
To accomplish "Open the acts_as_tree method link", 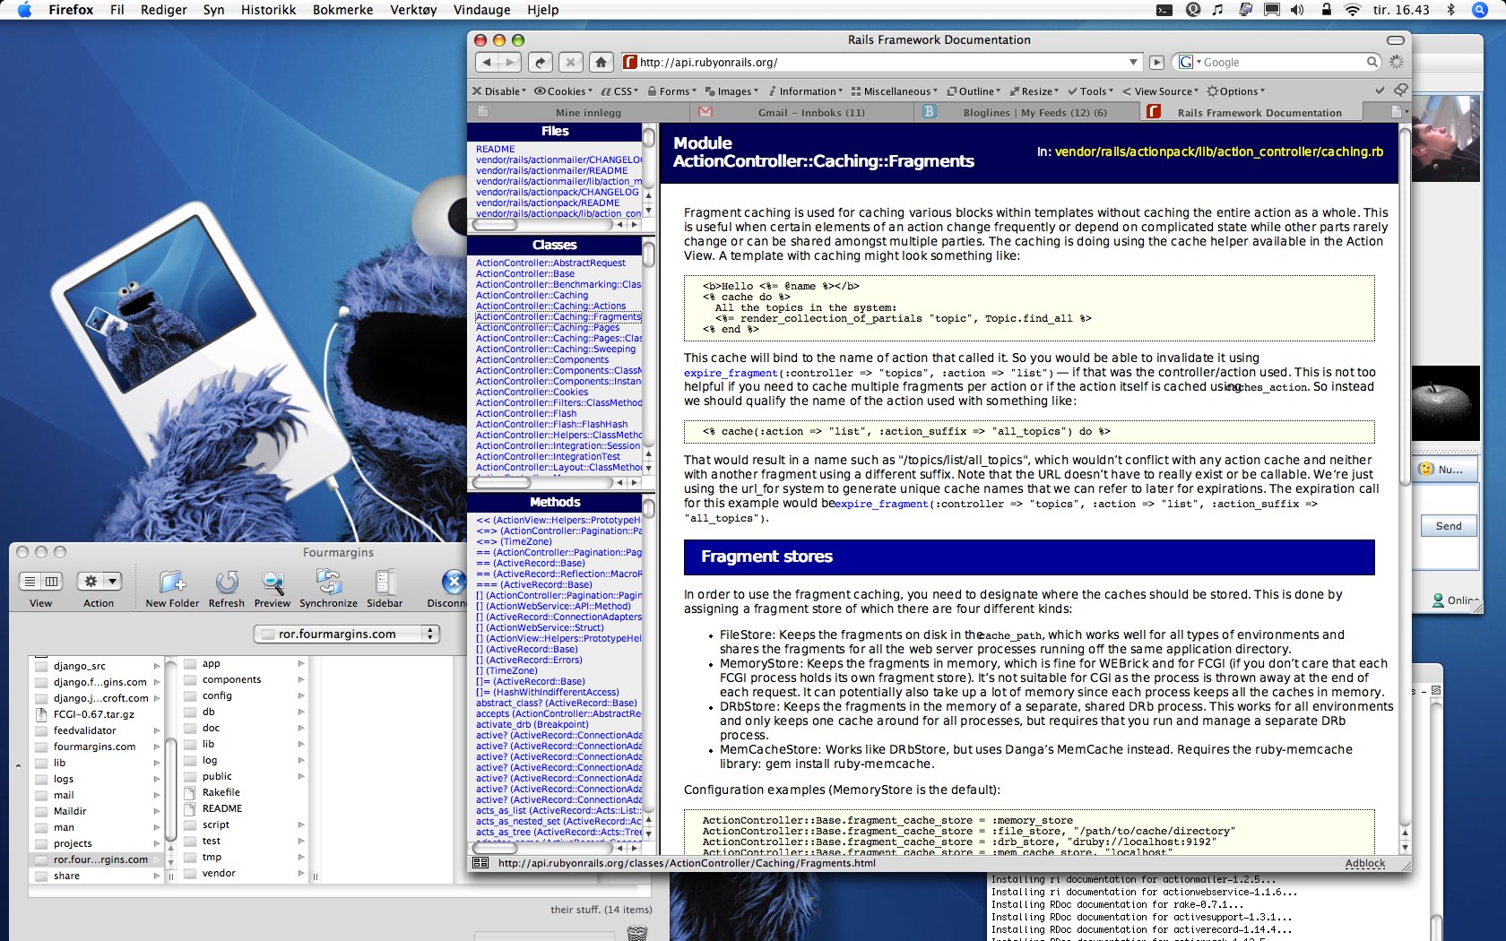I will [558, 832].
